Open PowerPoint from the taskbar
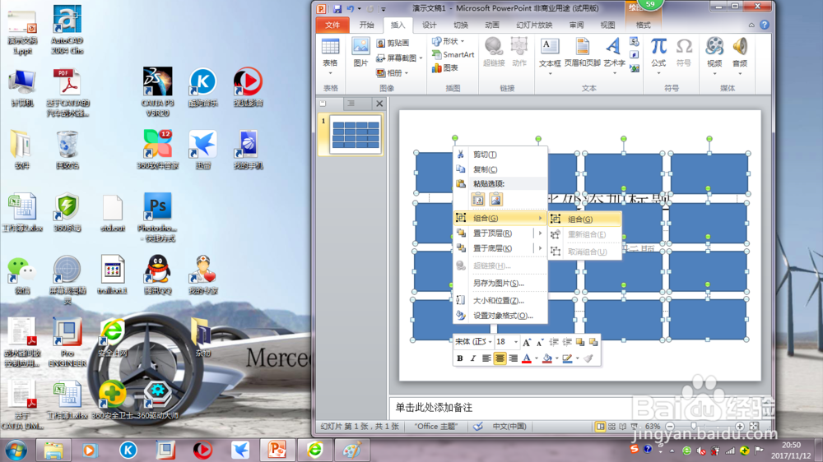Image resolution: width=823 pixels, height=462 pixels. 277,450
